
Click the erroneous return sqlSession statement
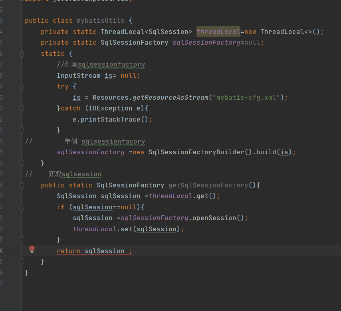pos(94,251)
